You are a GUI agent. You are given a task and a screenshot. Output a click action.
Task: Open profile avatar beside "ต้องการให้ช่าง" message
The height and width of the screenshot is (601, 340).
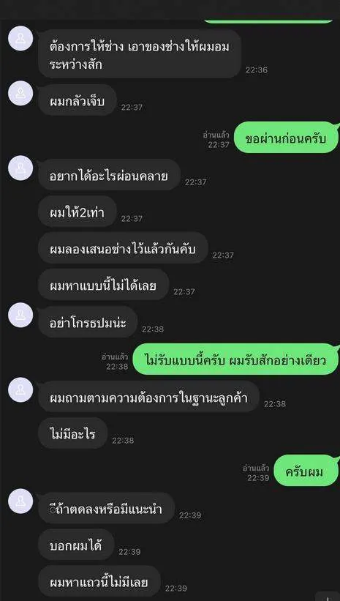[20, 38]
